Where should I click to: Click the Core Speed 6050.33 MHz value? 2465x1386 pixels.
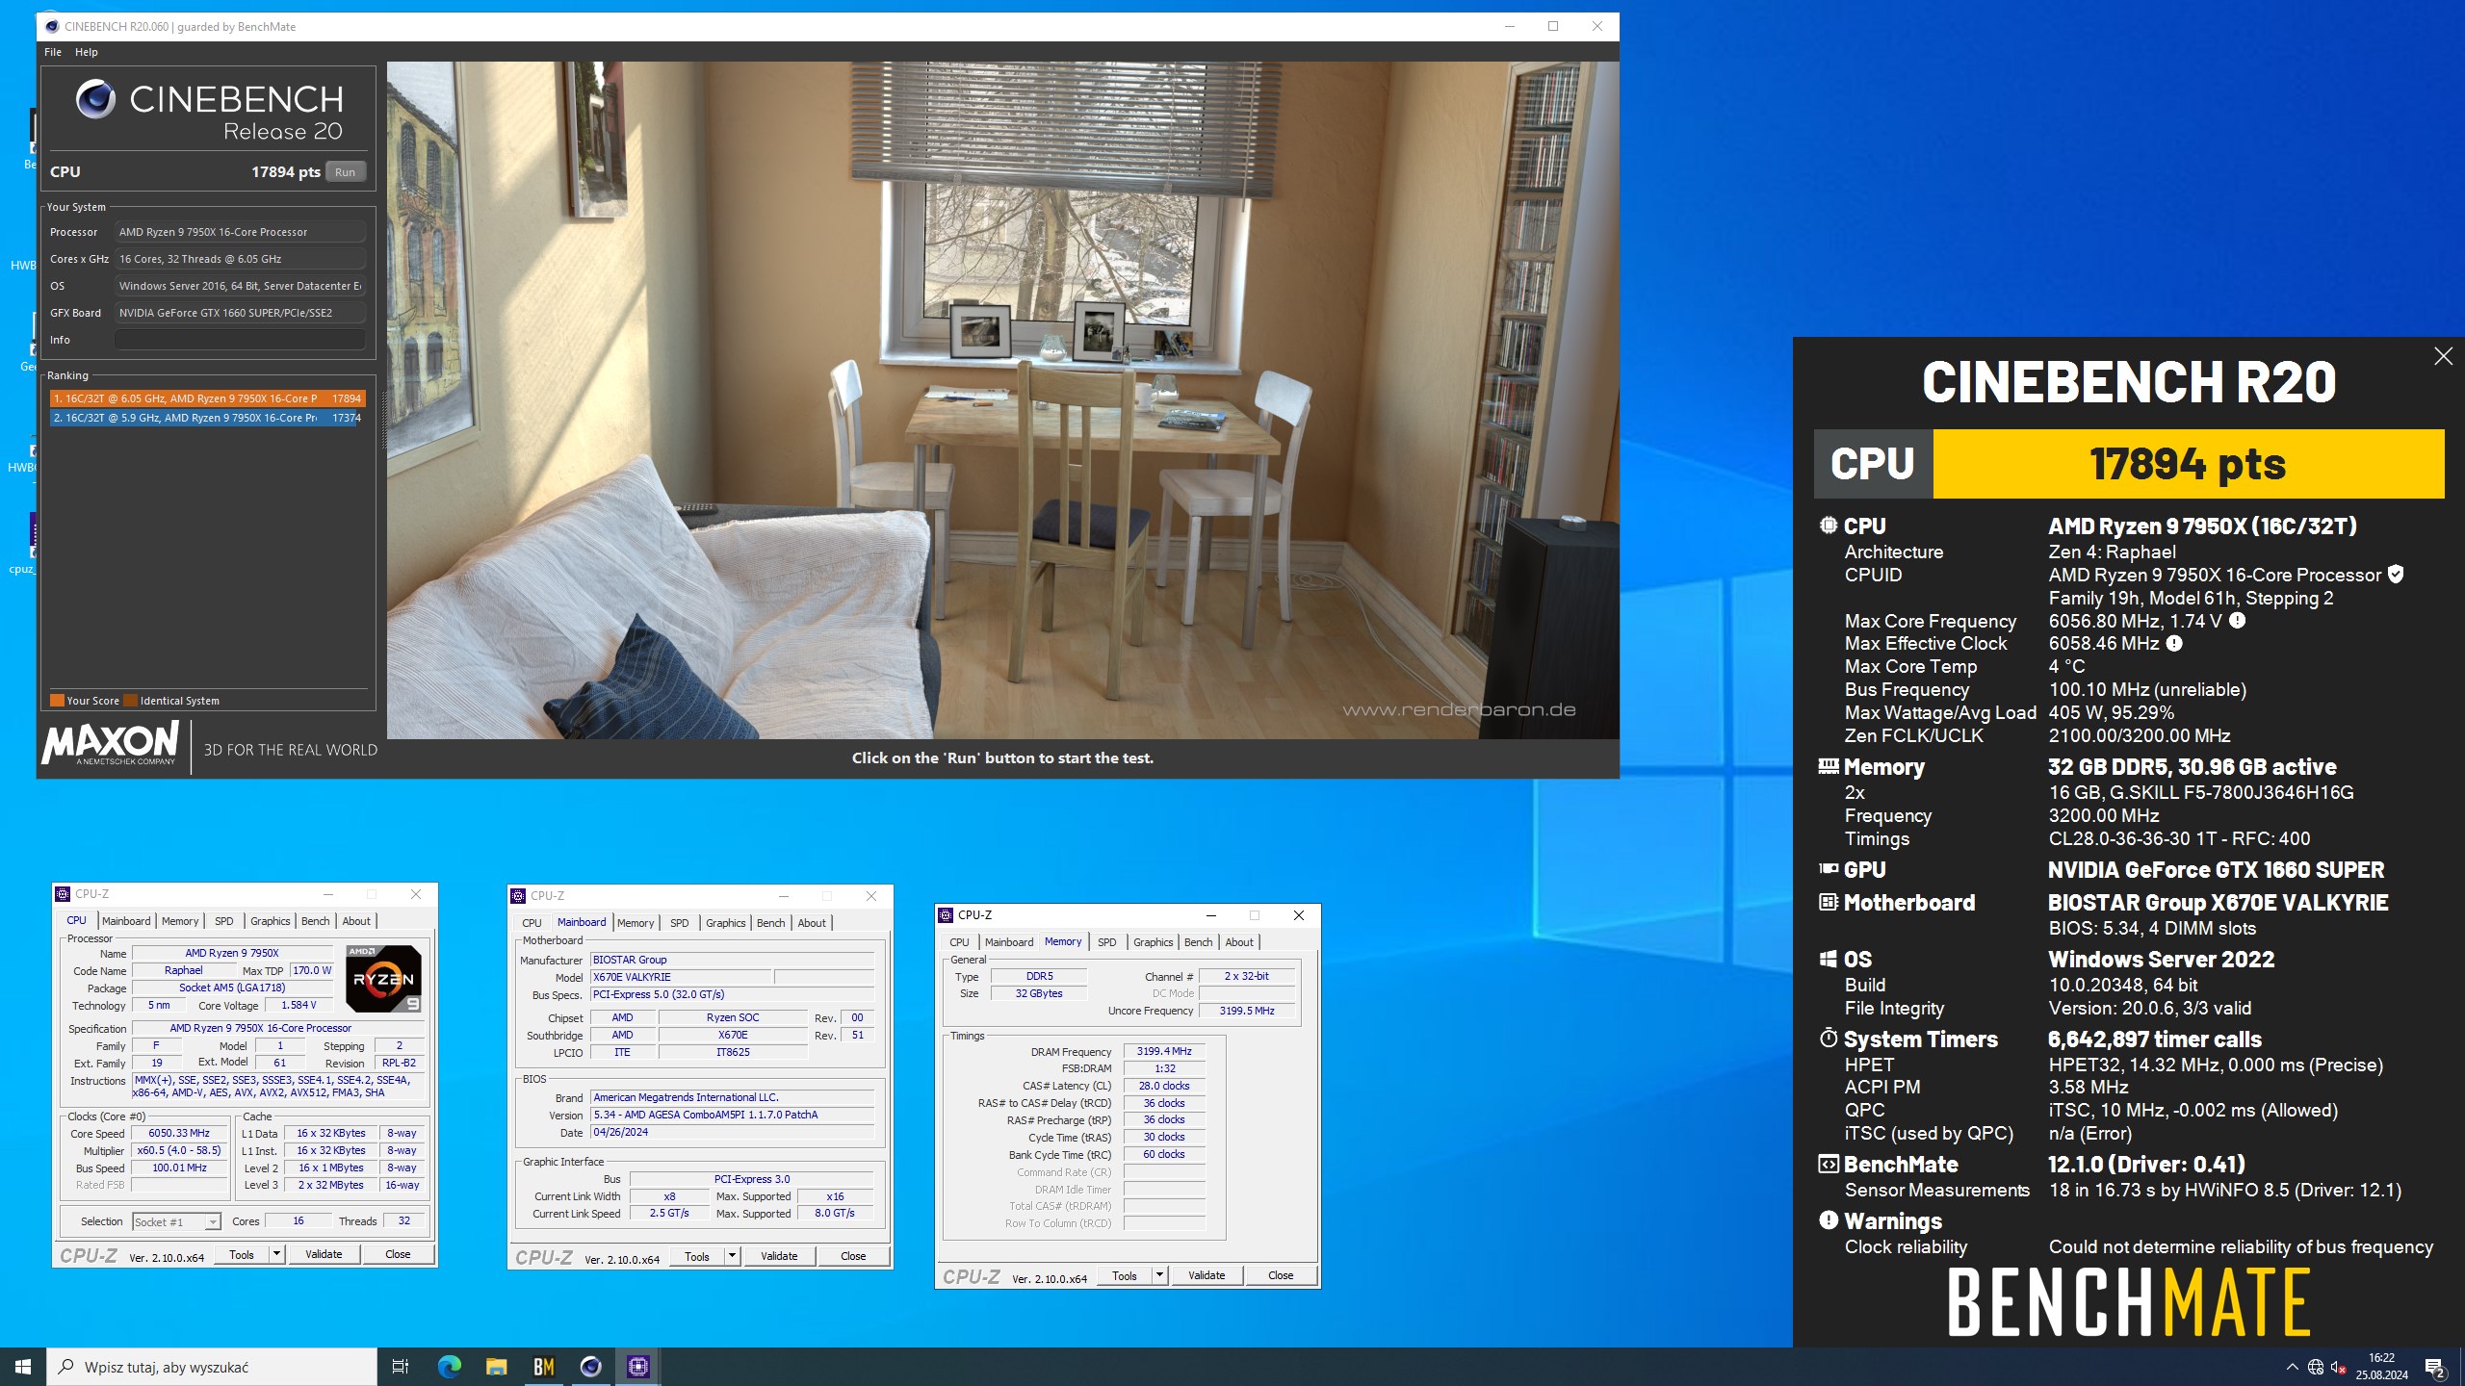coord(179,1133)
